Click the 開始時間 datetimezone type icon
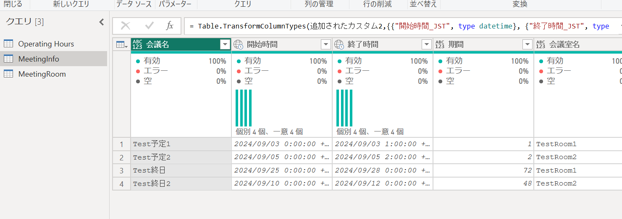622x219 pixels. click(x=238, y=44)
